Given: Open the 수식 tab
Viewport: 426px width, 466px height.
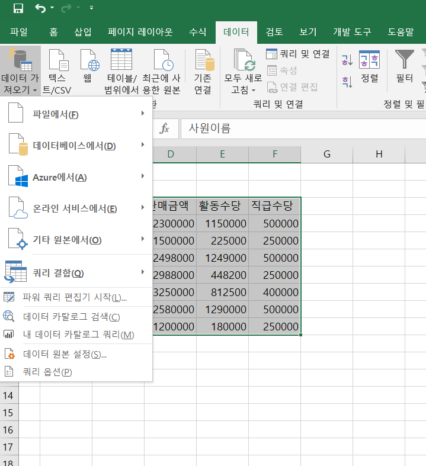Looking at the screenshot, I should (x=197, y=32).
